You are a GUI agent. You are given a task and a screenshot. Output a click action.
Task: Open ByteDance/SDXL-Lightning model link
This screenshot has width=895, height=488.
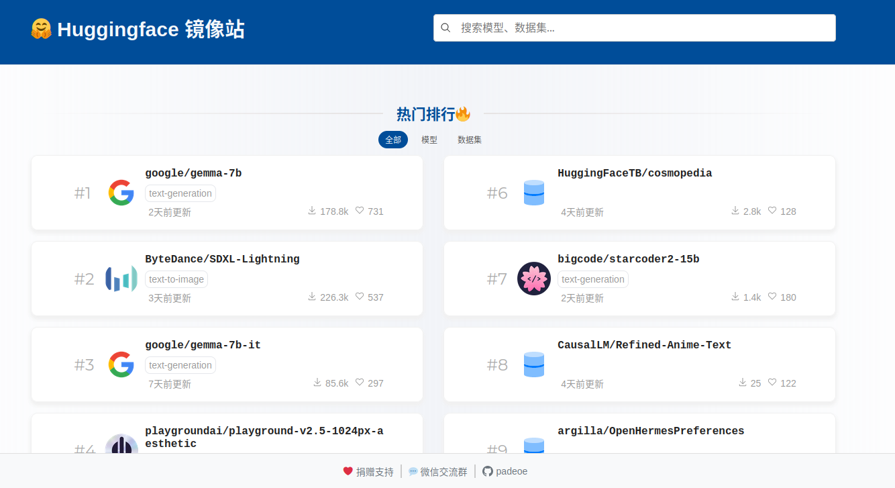tap(222, 259)
